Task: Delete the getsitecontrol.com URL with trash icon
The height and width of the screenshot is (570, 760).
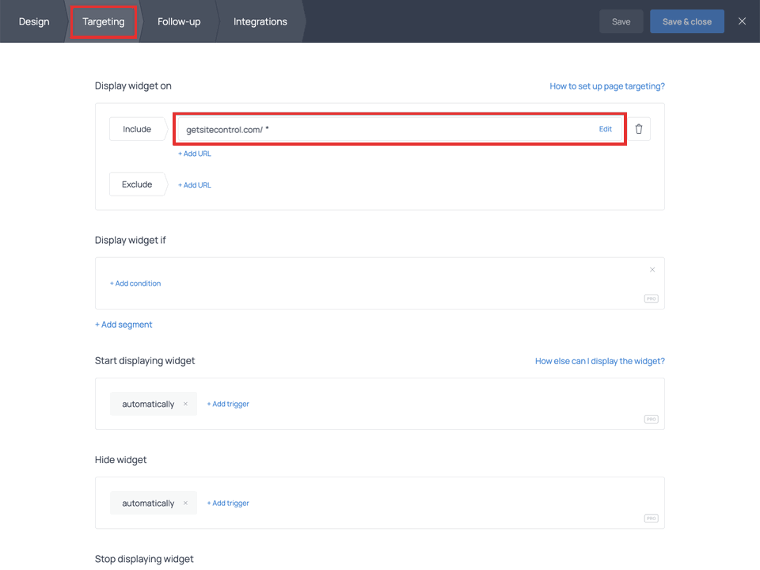Action: pyautogui.click(x=639, y=129)
